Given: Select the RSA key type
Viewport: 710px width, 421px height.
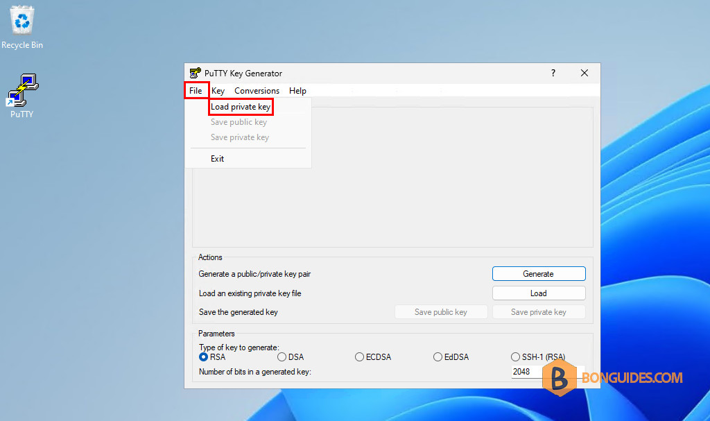Looking at the screenshot, I should 212,357.
